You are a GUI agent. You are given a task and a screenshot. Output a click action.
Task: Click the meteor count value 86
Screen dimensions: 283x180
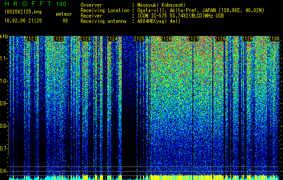(x=65, y=21)
